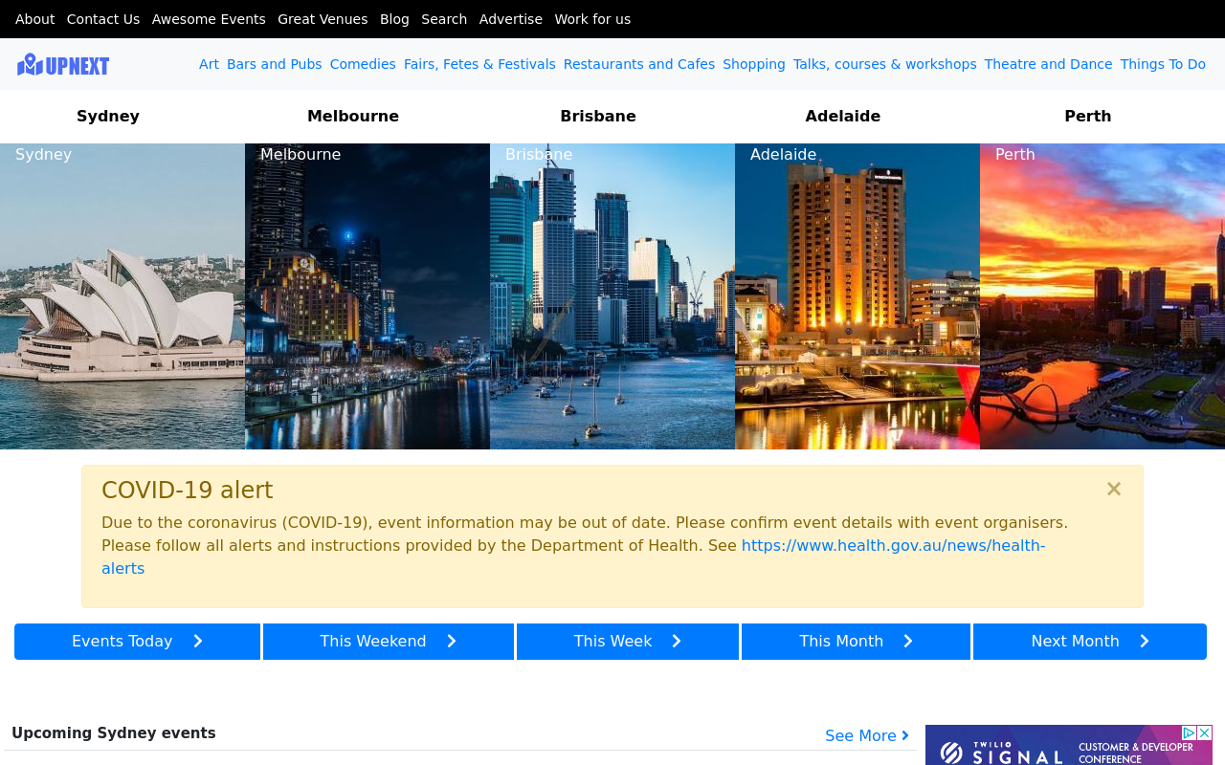This screenshot has width=1225, height=765.
Task: Browse Bars and Pubs category
Action: (x=275, y=64)
